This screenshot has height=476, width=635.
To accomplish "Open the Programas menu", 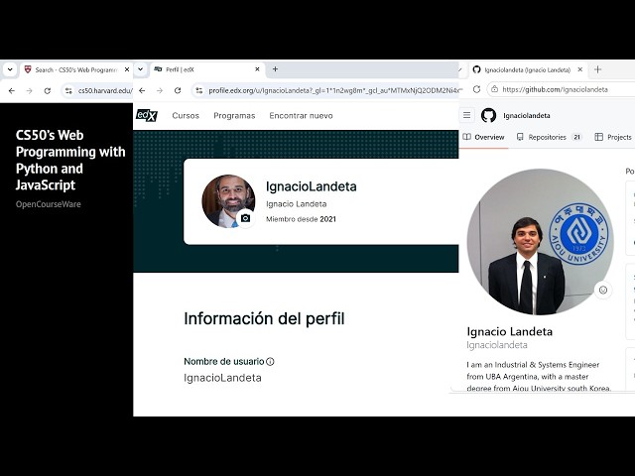I will [234, 116].
